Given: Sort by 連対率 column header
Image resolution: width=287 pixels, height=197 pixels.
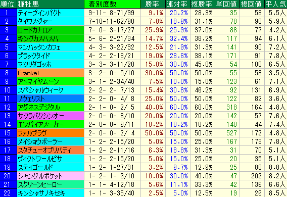Looking at the screenshot, I should point(178,4).
